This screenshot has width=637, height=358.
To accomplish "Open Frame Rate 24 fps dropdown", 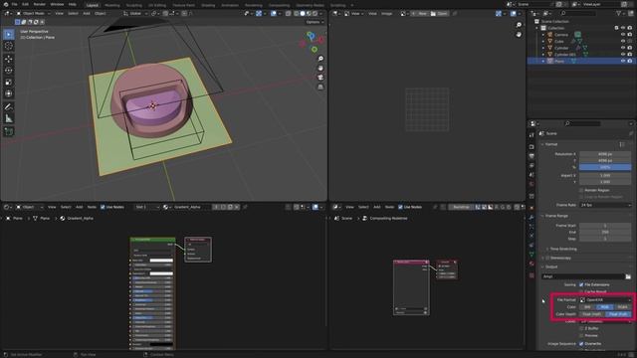I will point(605,205).
